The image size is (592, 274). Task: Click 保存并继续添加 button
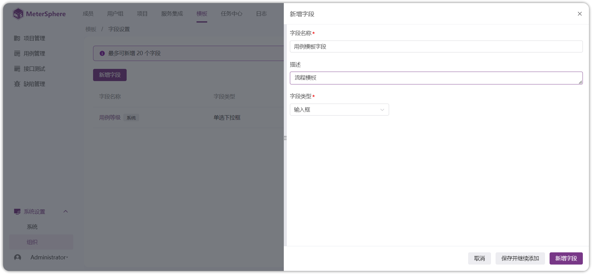pyautogui.click(x=520, y=258)
